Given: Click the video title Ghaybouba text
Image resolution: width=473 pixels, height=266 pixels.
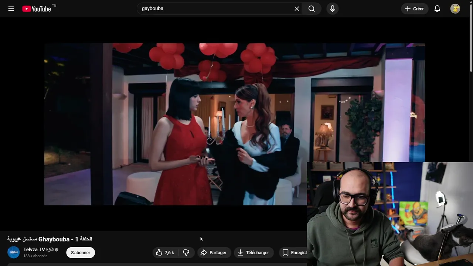Looking at the screenshot, I should click(50, 239).
